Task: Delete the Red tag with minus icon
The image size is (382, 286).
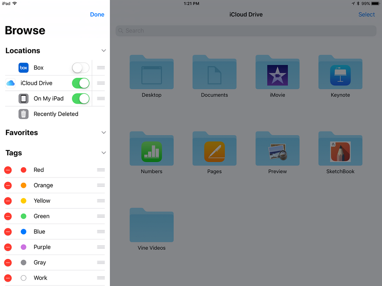Action: pyautogui.click(x=8, y=170)
